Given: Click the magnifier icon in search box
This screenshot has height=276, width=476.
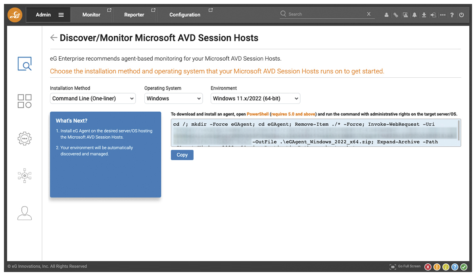Looking at the screenshot, I should 283,14.
